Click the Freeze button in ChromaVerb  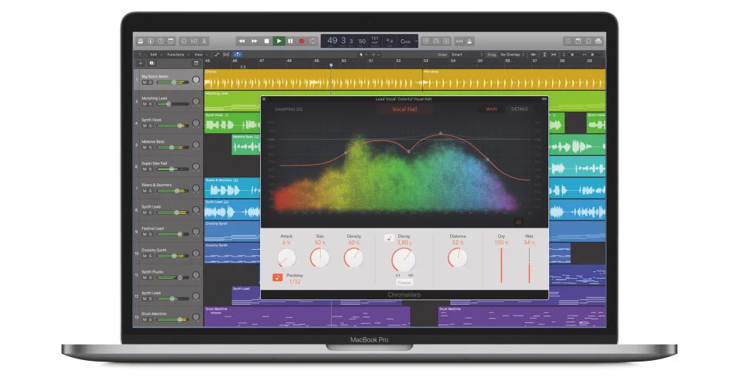coord(404,282)
